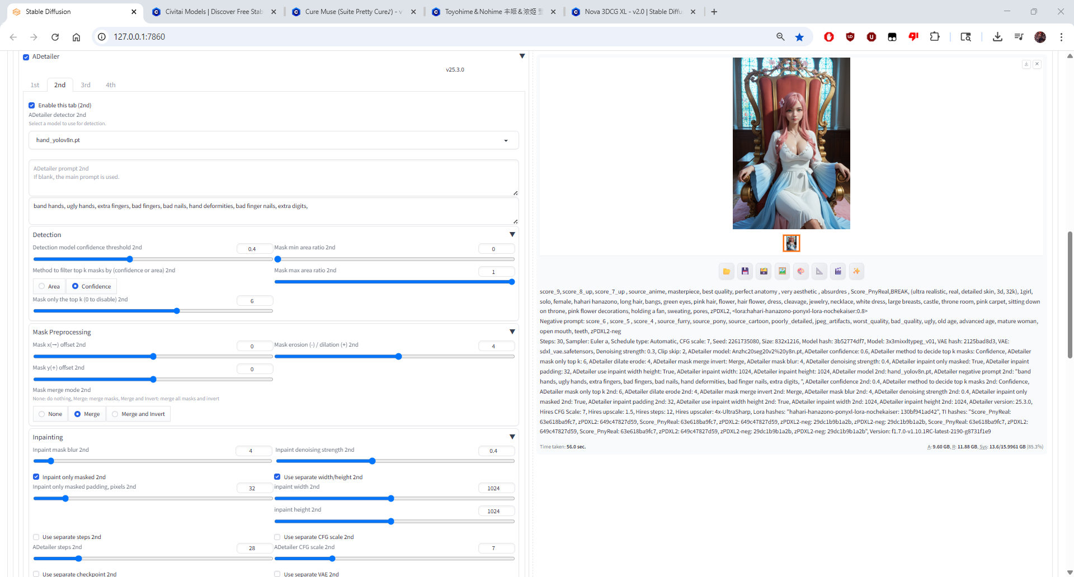Open the Chrome three-dot menu
Screen dimensions: 1074x577
tap(1061, 37)
